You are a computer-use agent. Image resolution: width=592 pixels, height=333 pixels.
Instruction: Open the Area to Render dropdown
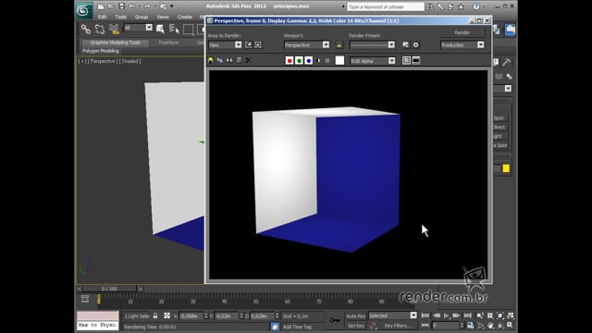point(225,45)
